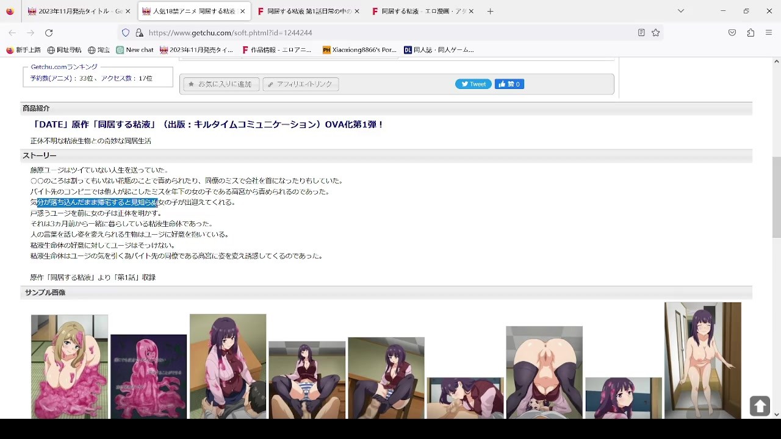781x439 pixels.
Task: Open the tracking protection shield icon
Action: tap(126, 33)
